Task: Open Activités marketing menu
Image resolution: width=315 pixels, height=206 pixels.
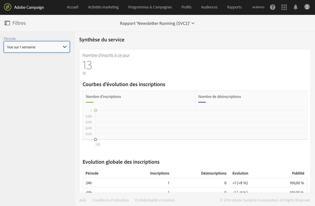Action: coord(103,7)
